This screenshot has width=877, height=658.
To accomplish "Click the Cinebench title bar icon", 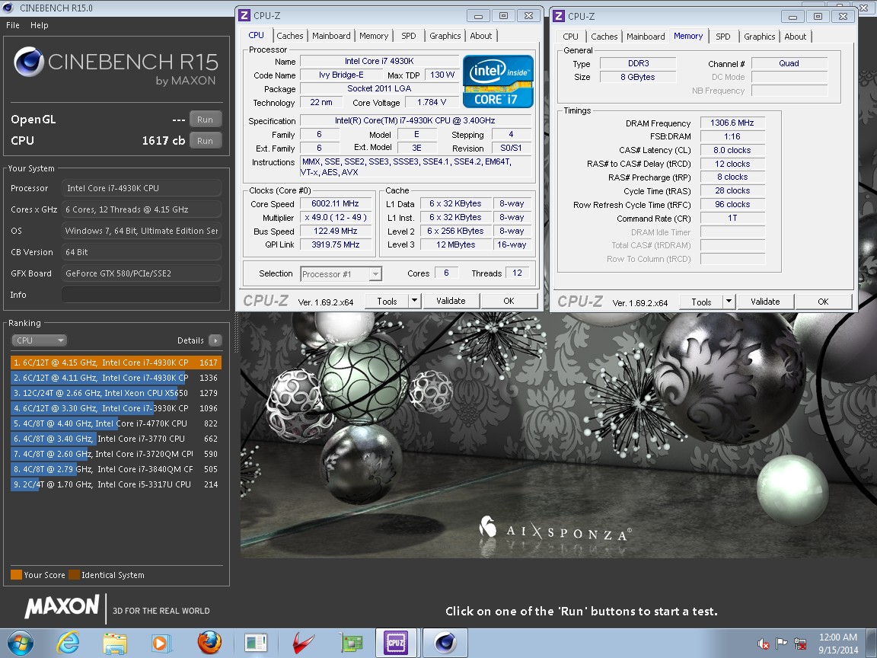I will pyautogui.click(x=8, y=8).
